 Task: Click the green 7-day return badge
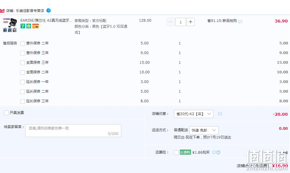[23, 26]
